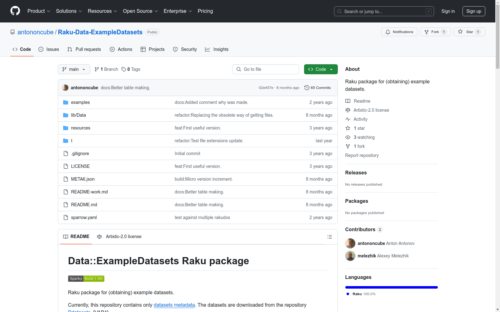Click the Notifications bell icon
This screenshot has height=312, width=500.
388,32
